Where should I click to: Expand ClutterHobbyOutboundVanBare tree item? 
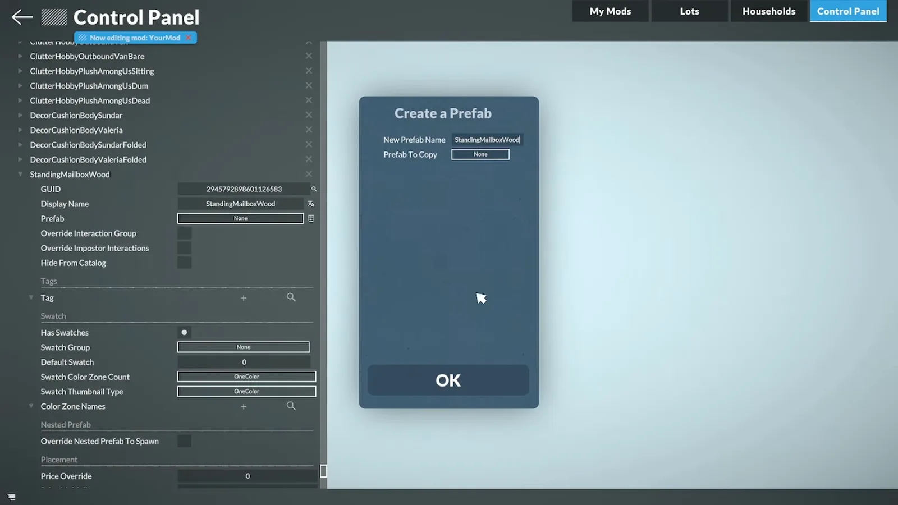coord(20,56)
